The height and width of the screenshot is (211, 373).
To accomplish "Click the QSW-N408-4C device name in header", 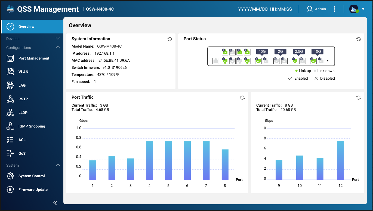I will [100, 9].
